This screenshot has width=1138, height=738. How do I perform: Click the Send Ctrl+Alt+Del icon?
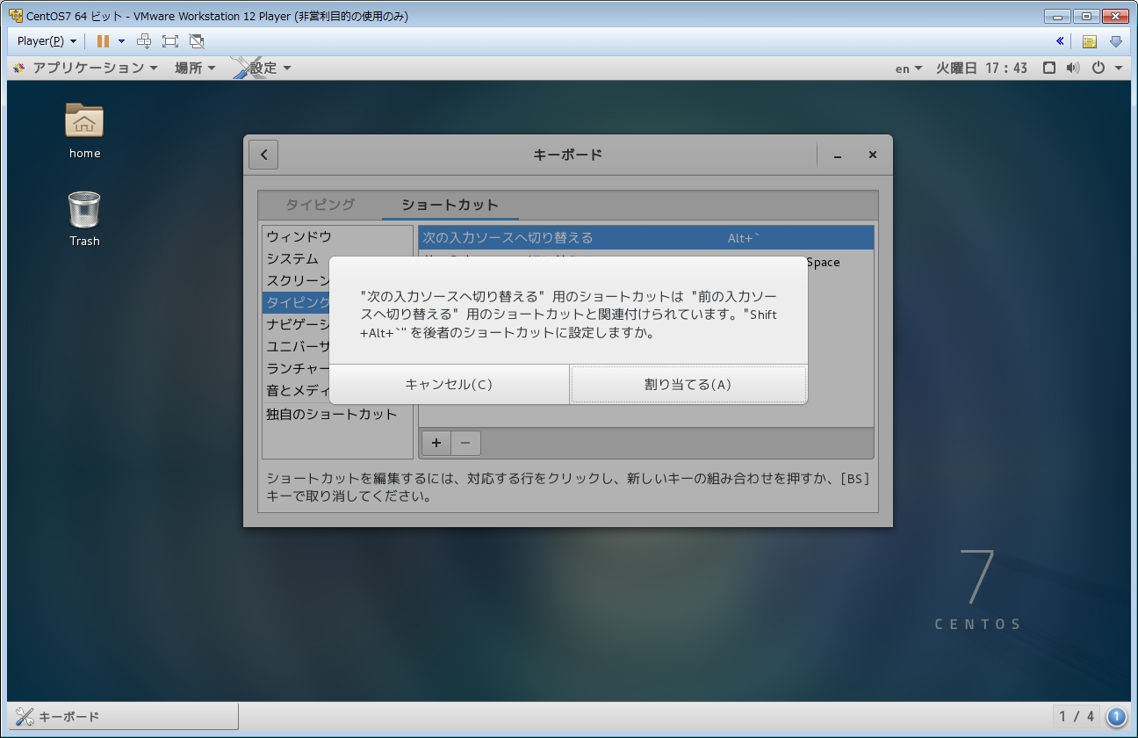coord(144,41)
